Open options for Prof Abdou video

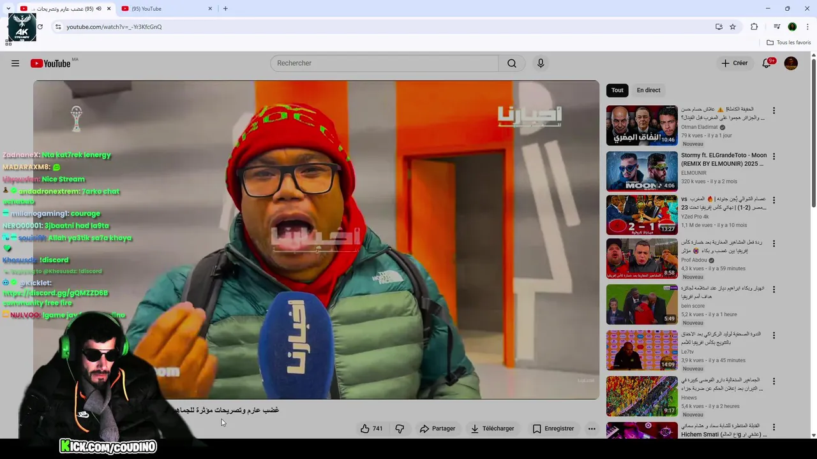pyautogui.click(x=774, y=244)
